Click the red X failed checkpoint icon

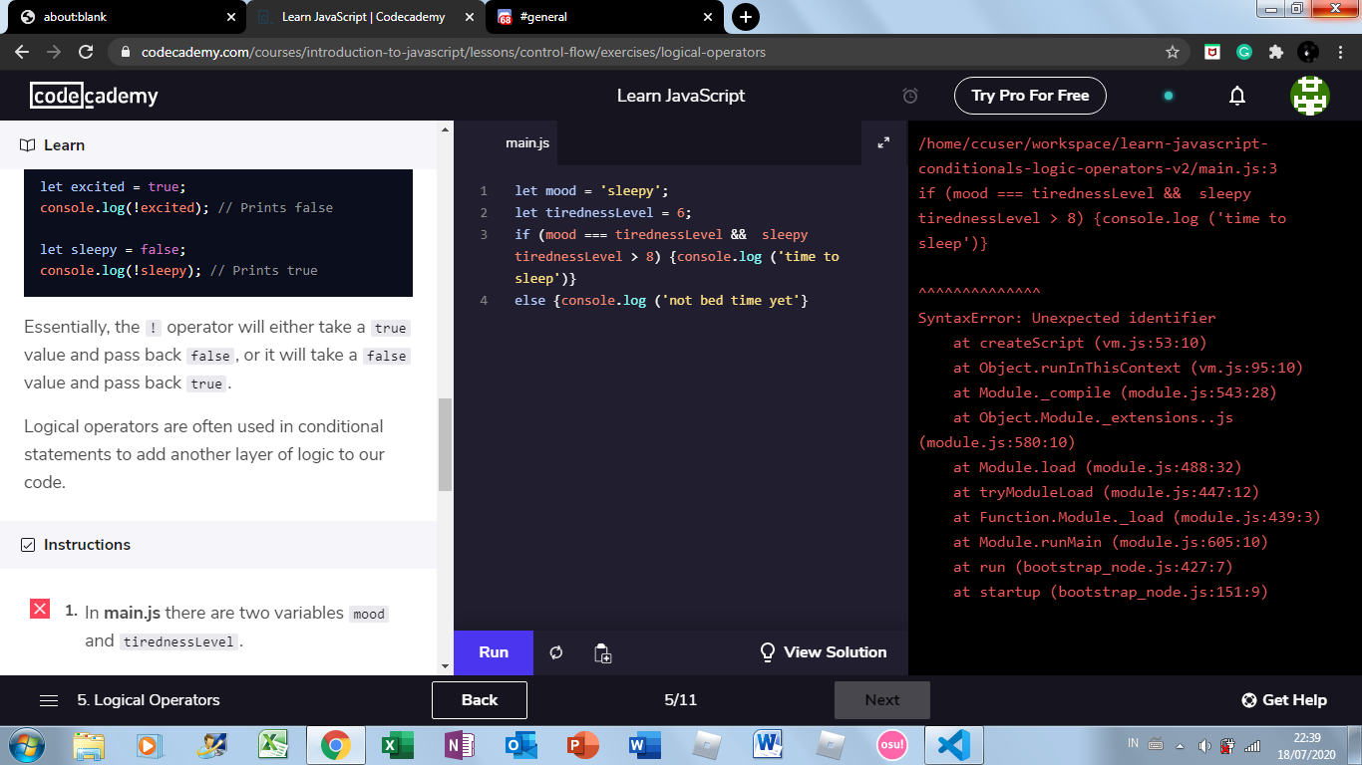[x=40, y=609]
